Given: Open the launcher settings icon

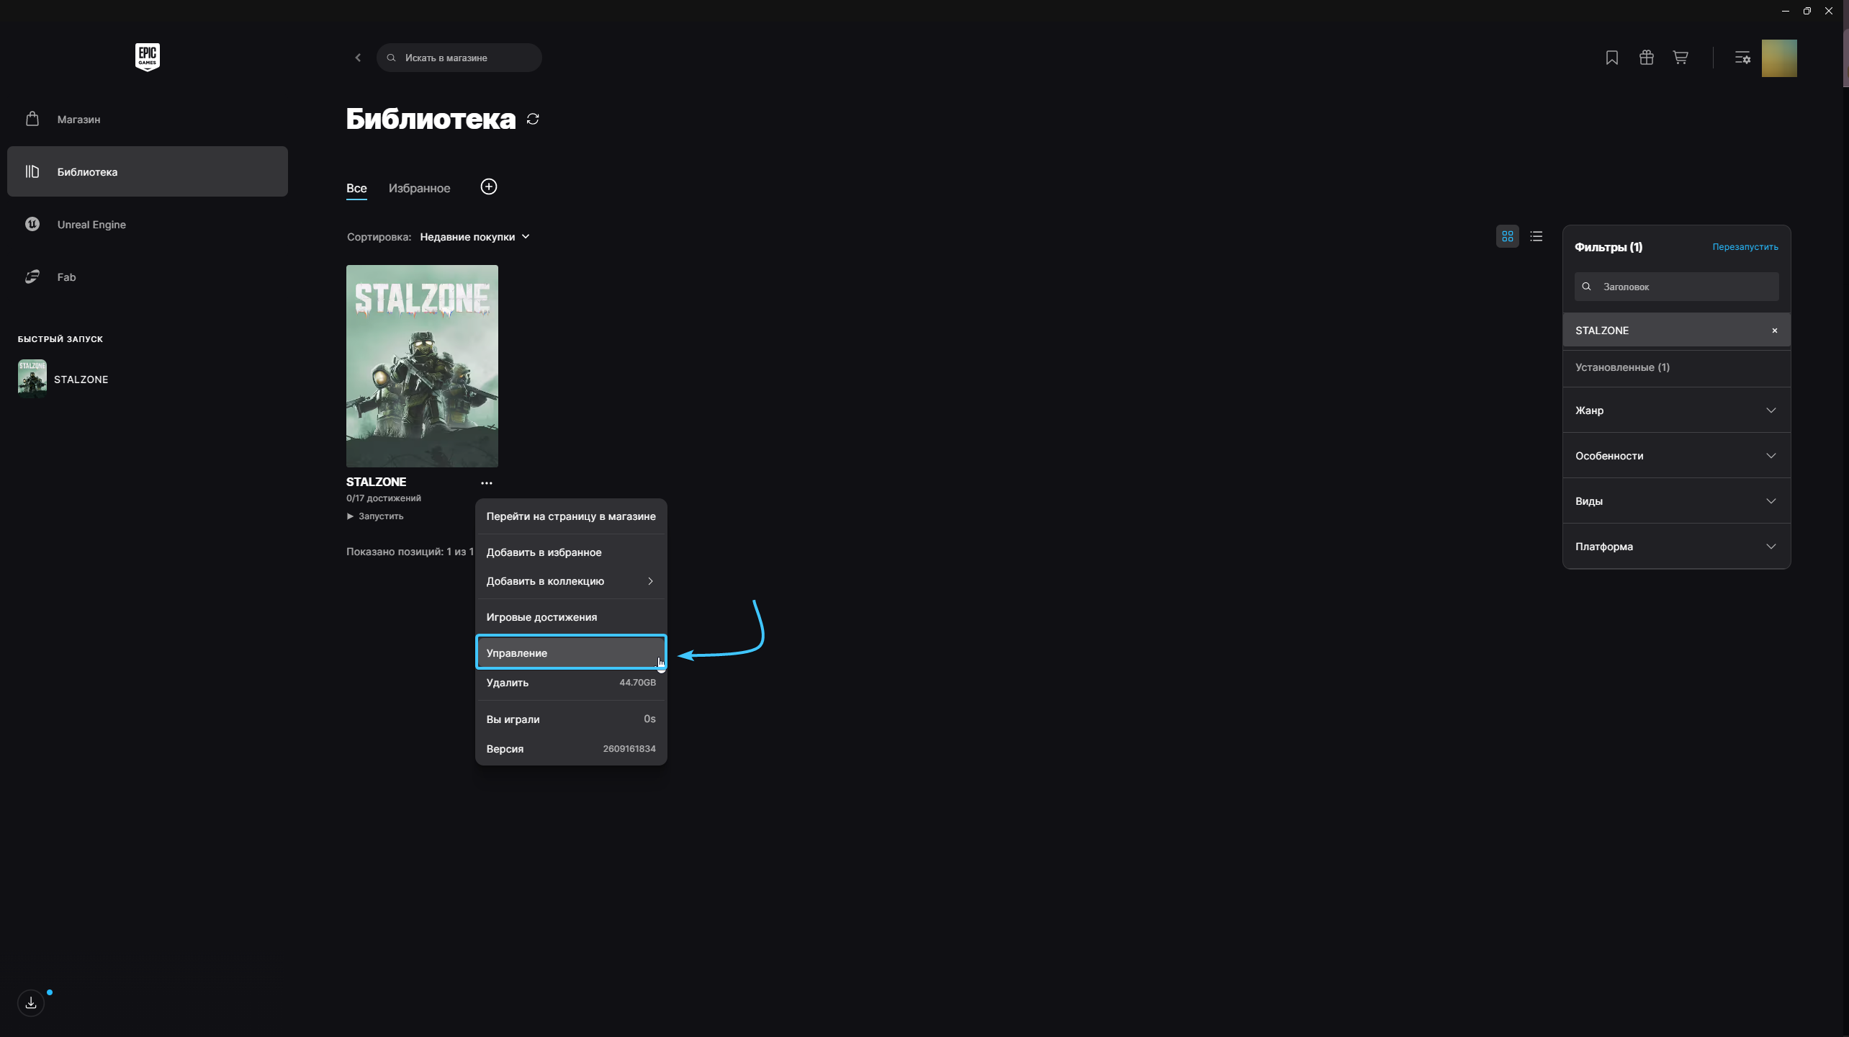Looking at the screenshot, I should [x=1742, y=58].
